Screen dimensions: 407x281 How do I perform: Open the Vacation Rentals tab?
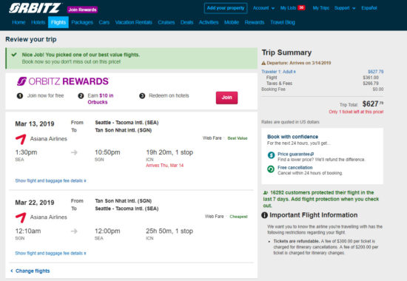[x=133, y=22]
